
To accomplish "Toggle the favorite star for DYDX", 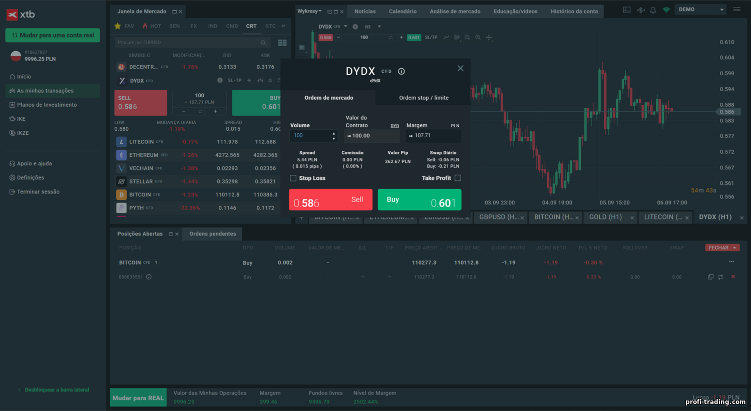I will tap(270, 80).
